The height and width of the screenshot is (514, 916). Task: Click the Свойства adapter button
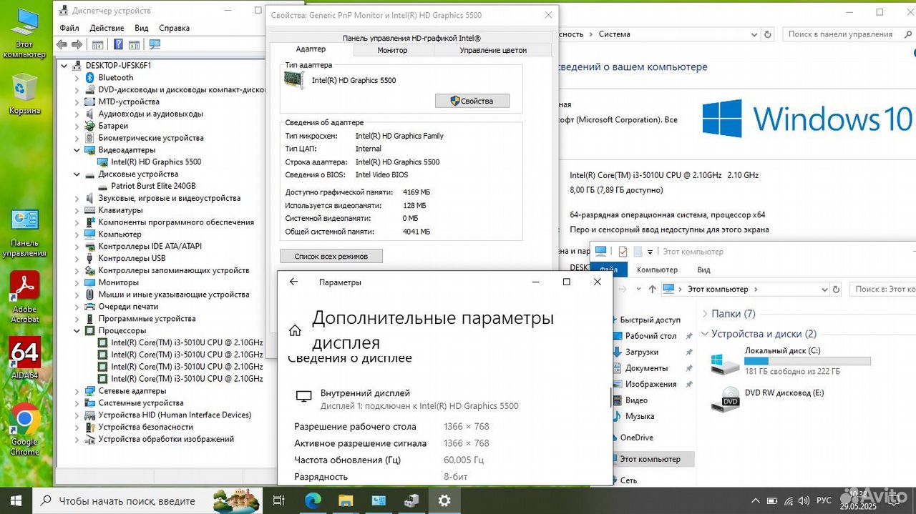click(472, 101)
